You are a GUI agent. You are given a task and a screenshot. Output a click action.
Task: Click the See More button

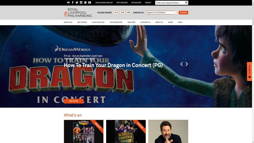74,101
